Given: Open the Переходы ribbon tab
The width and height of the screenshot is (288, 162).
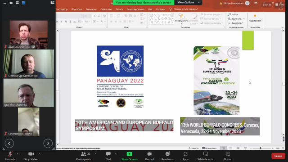Looking at the screenshot, I should (76, 9).
